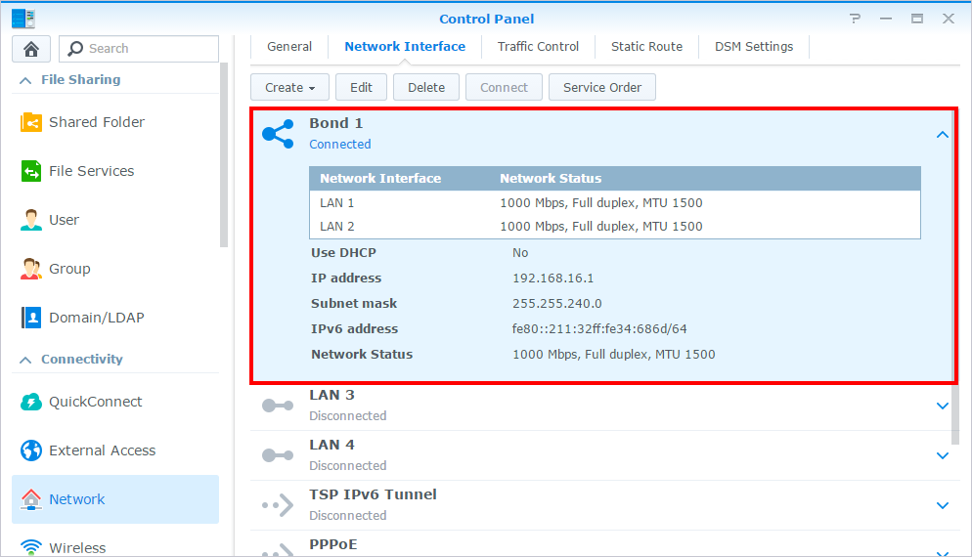This screenshot has width=972, height=557.
Task: Open the Domain/LDAP icon
Action: tap(31, 318)
